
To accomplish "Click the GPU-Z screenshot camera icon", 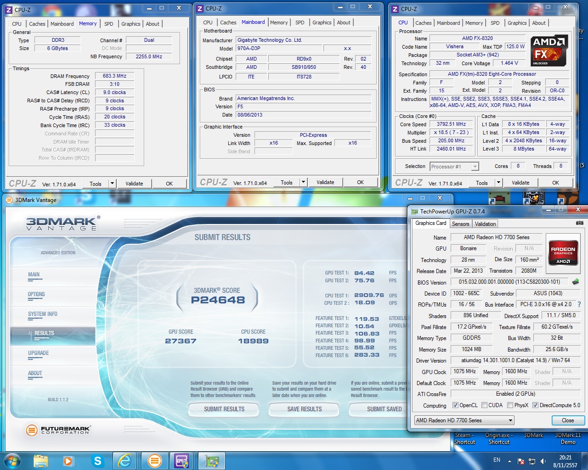I will coord(580,223).
